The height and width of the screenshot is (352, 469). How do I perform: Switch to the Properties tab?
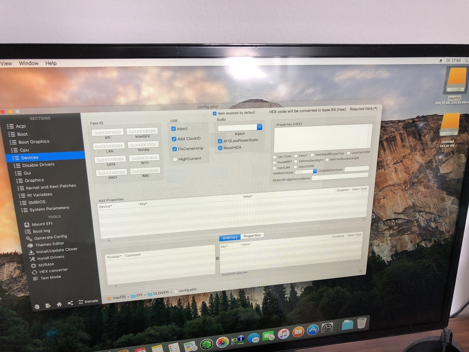pos(252,236)
